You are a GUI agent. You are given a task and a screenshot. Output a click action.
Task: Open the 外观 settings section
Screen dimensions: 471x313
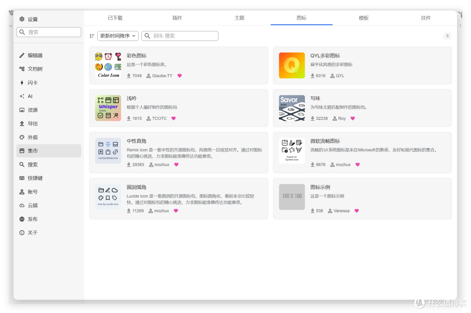coord(48,137)
